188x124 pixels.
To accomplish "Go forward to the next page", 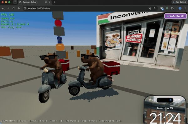I will [x=8, y=8].
